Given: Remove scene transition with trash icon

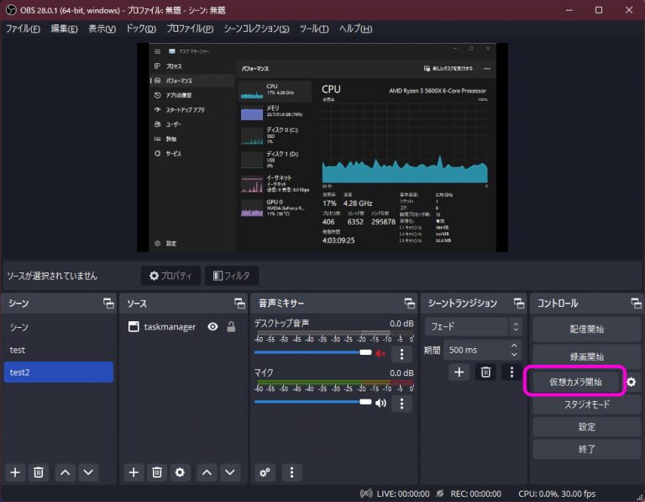Looking at the screenshot, I should pos(485,373).
